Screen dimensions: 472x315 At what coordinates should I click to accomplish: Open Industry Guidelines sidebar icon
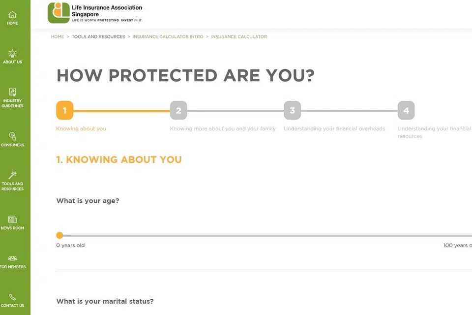12,92
